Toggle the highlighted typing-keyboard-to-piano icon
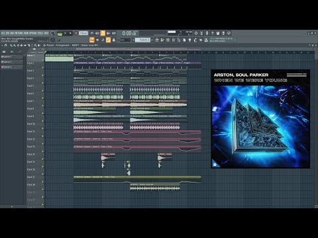Viewport: 318px width, 238px height. [91, 40]
